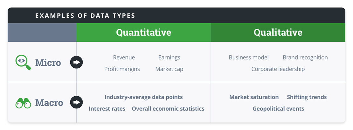Screen dimensions: 353x130
Task: Click the green binoculars Macro icon
Action: coord(23,103)
